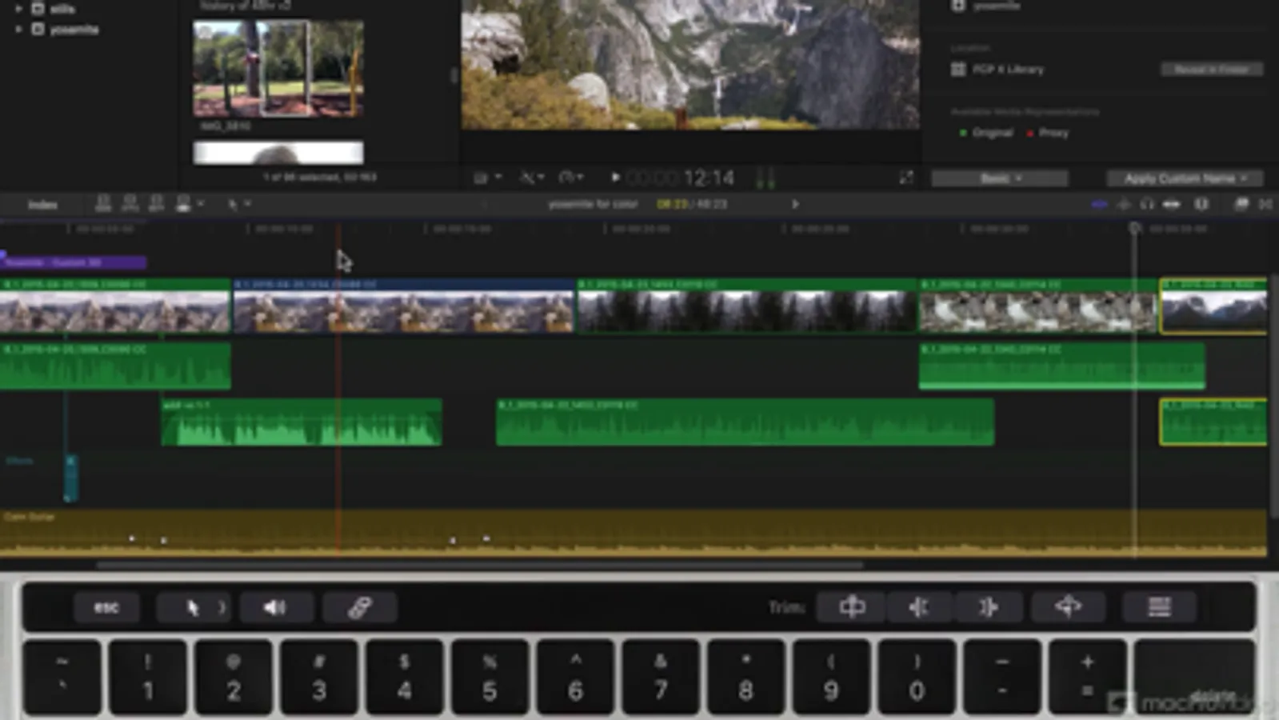Click the insert clip edit icon
Viewport: 1279px width, 720px height.
click(130, 204)
